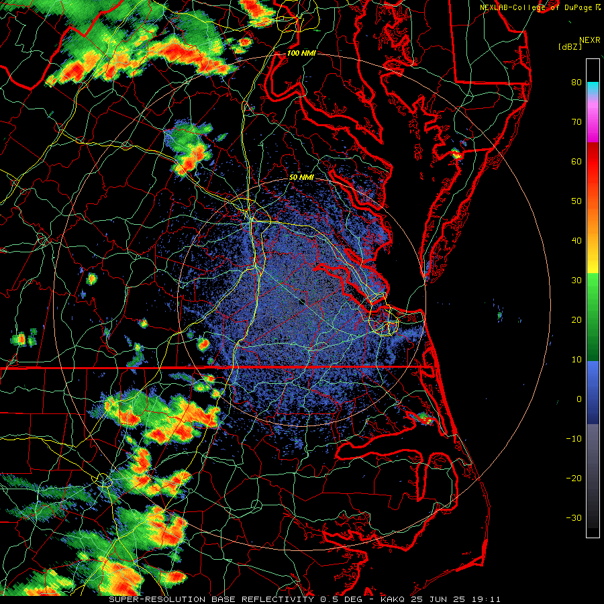This screenshot has width=604, height=604.
Task: Click the 40 dBZ scale value
Action: click(x=576, y=241)
